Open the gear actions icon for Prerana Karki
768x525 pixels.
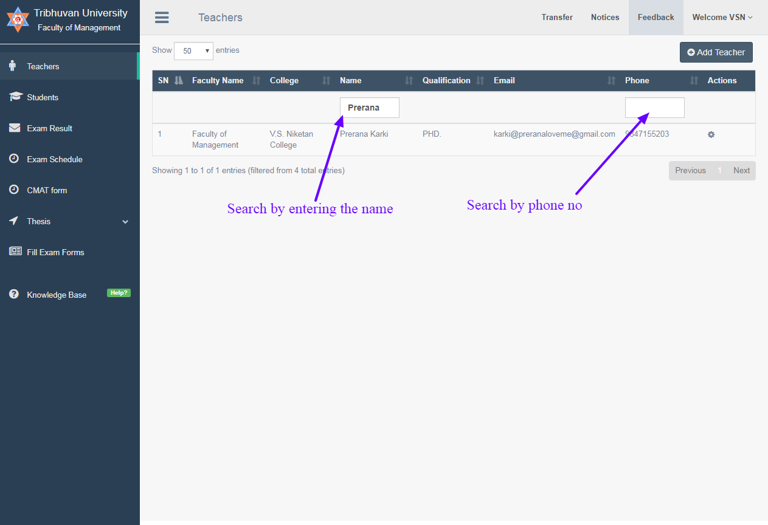click(711, 134)
